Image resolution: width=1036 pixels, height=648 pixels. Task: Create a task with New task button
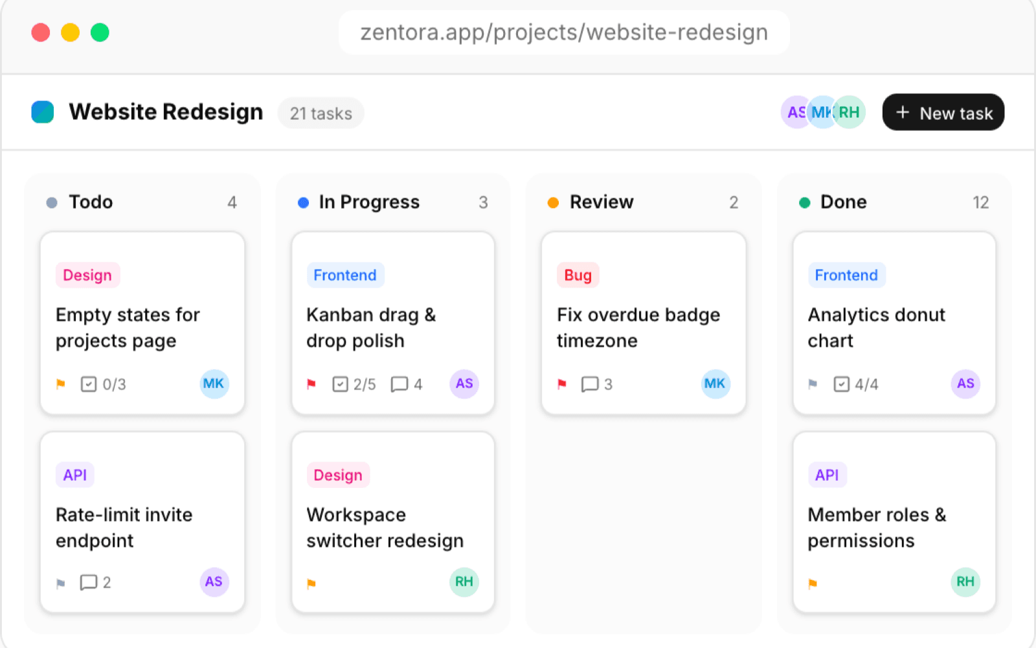coord(943,112)
